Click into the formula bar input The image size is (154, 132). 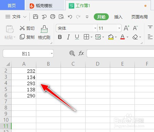(120, 53)
